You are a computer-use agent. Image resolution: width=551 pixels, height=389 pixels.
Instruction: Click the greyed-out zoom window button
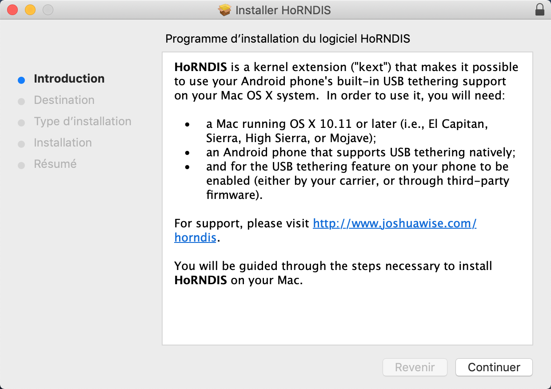(48, 10)
